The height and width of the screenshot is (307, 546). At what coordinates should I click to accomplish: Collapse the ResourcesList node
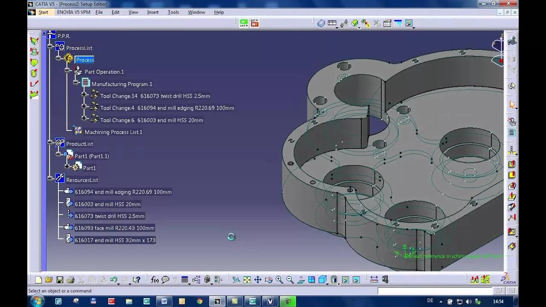coord(50,178)
